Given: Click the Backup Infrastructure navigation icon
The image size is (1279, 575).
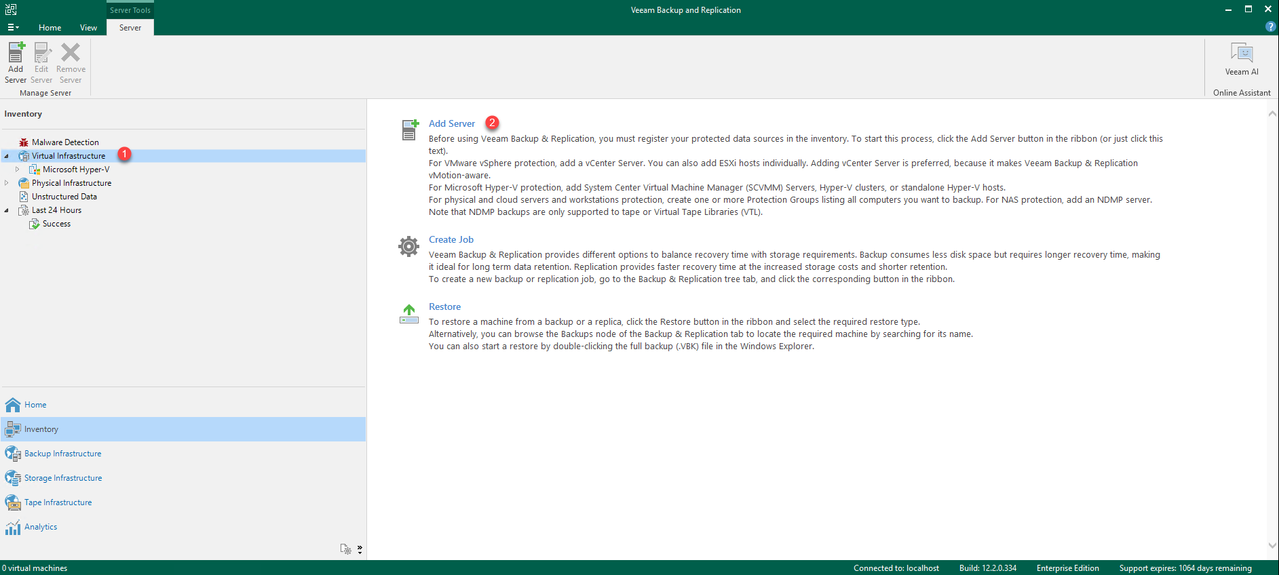Looking at the screenshot, I should click(13, 454).
